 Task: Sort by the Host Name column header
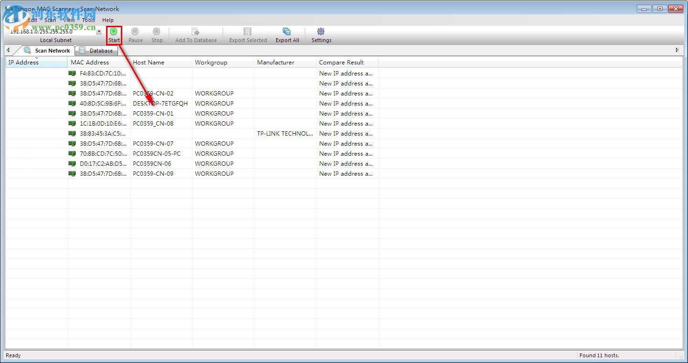click(x=161, y=63)
